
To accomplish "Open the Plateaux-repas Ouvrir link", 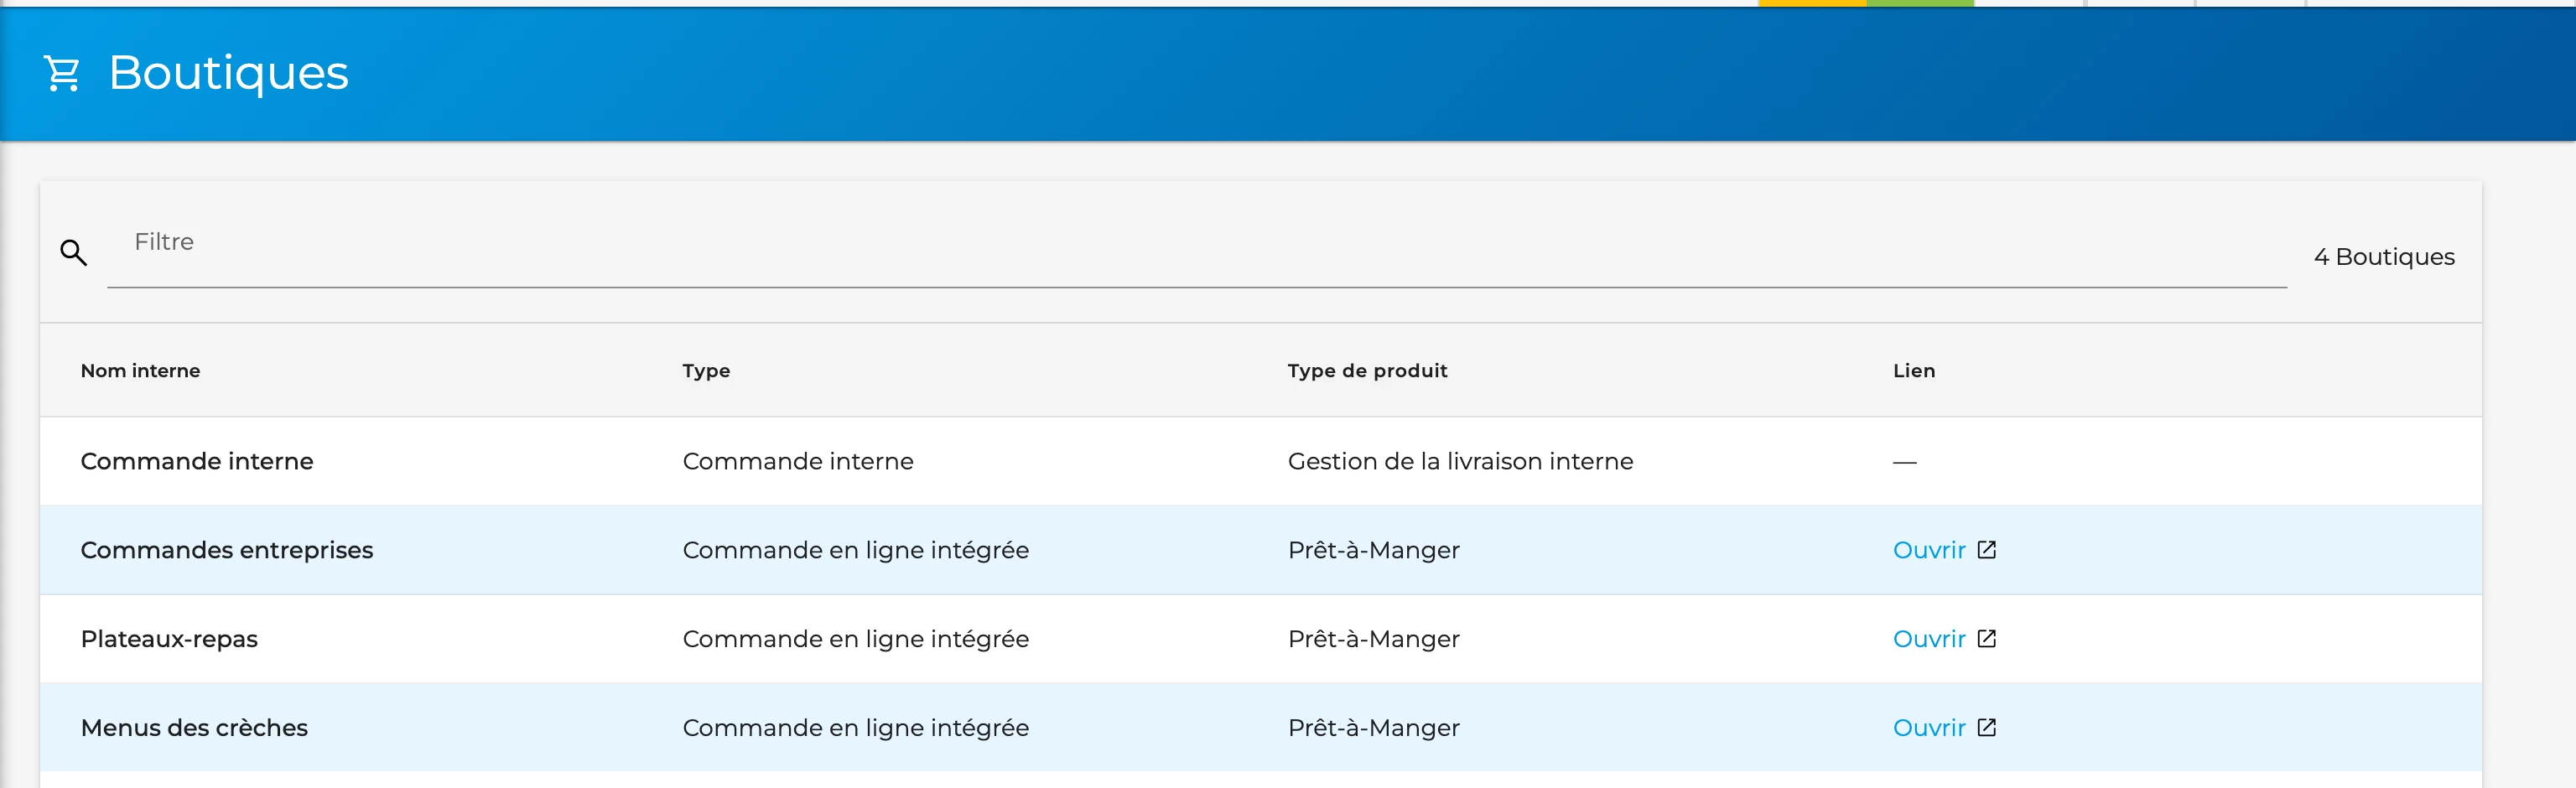I will coord(1928,639).
